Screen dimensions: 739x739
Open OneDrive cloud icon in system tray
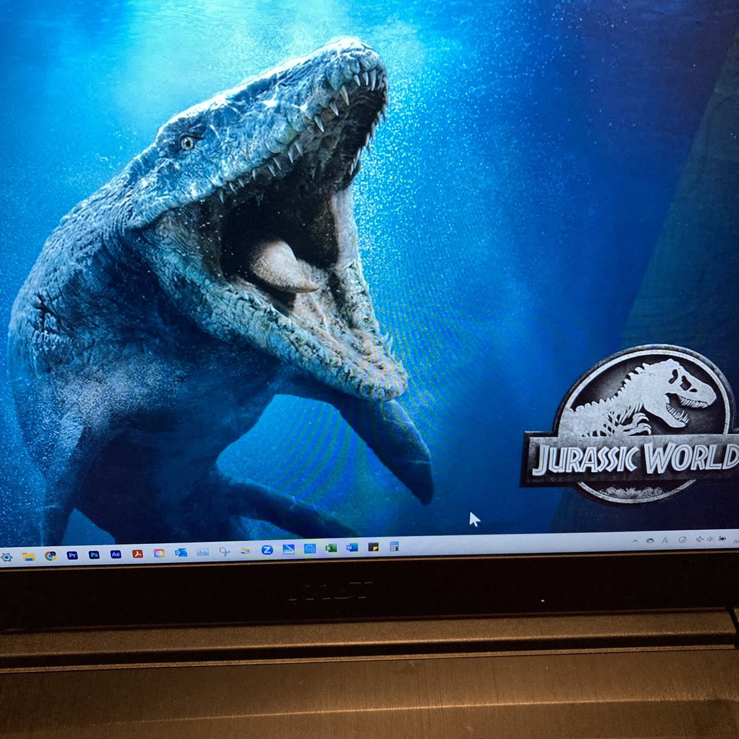(x=650, y=540)
